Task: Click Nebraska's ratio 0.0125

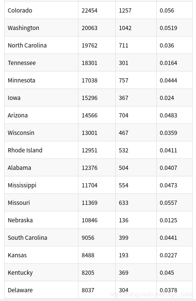Action: pyautogui.click(x=168, y=220)
